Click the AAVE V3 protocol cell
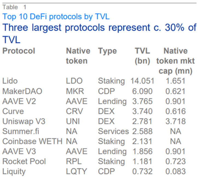The image size is (200, 181). [x=19, y=151]
